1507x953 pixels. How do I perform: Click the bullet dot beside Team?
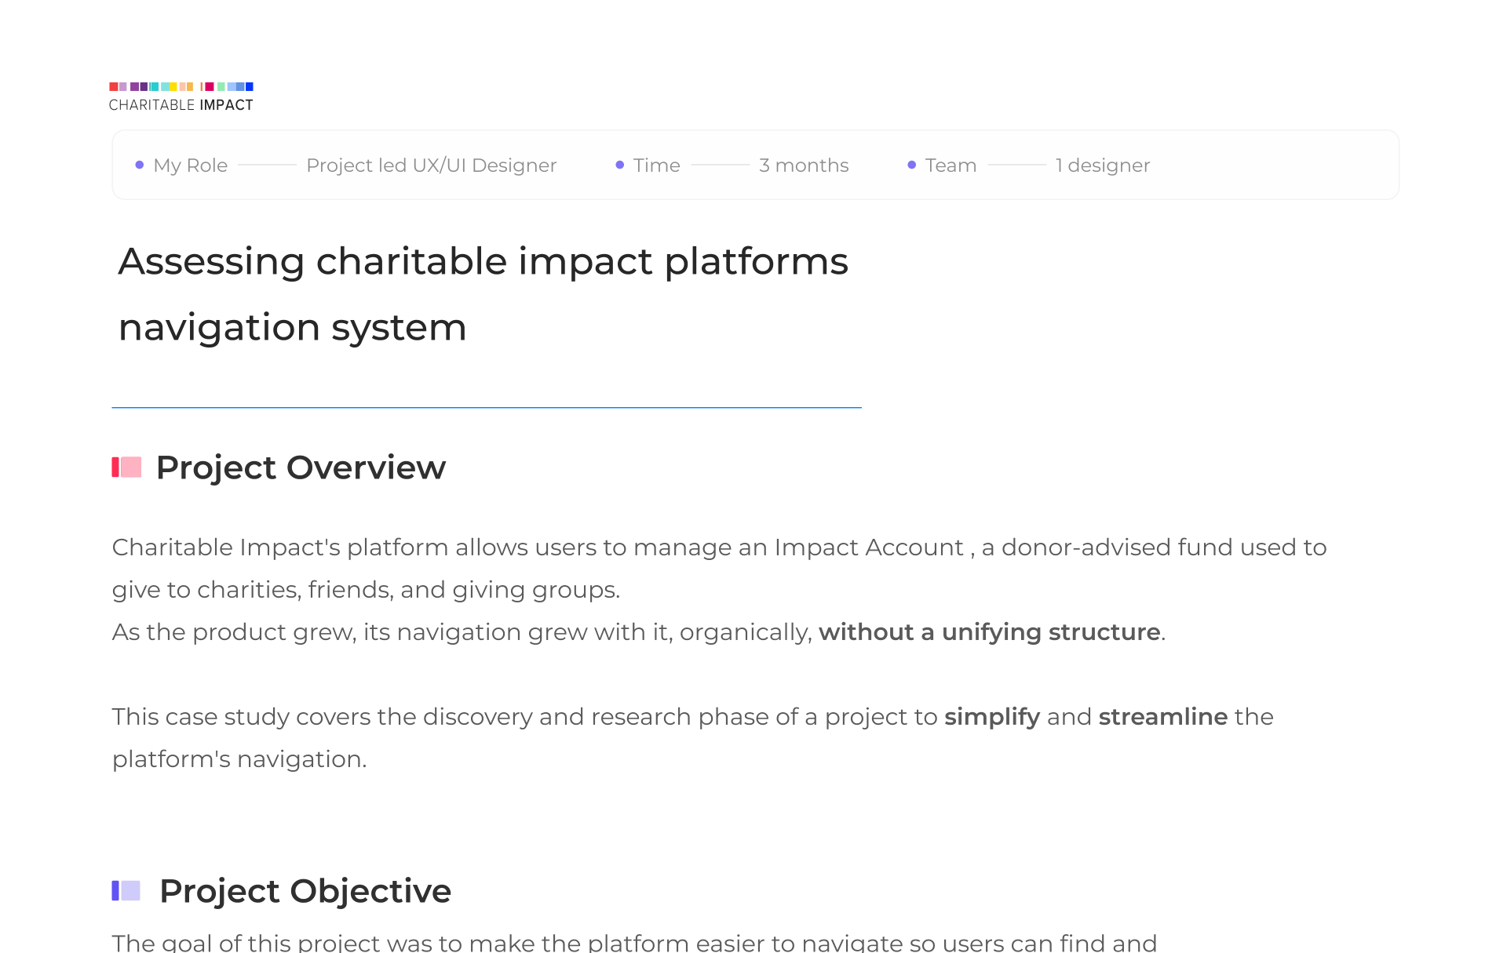click(912, 165)
